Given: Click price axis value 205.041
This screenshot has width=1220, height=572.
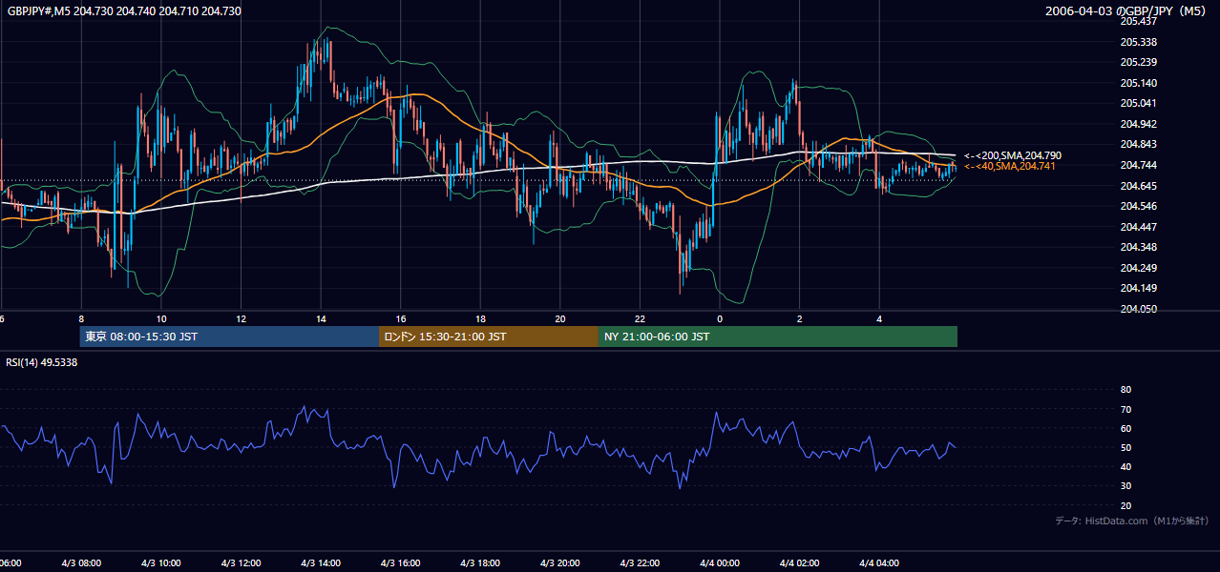Looking at the screenshot, I should tap(1137, 103).
